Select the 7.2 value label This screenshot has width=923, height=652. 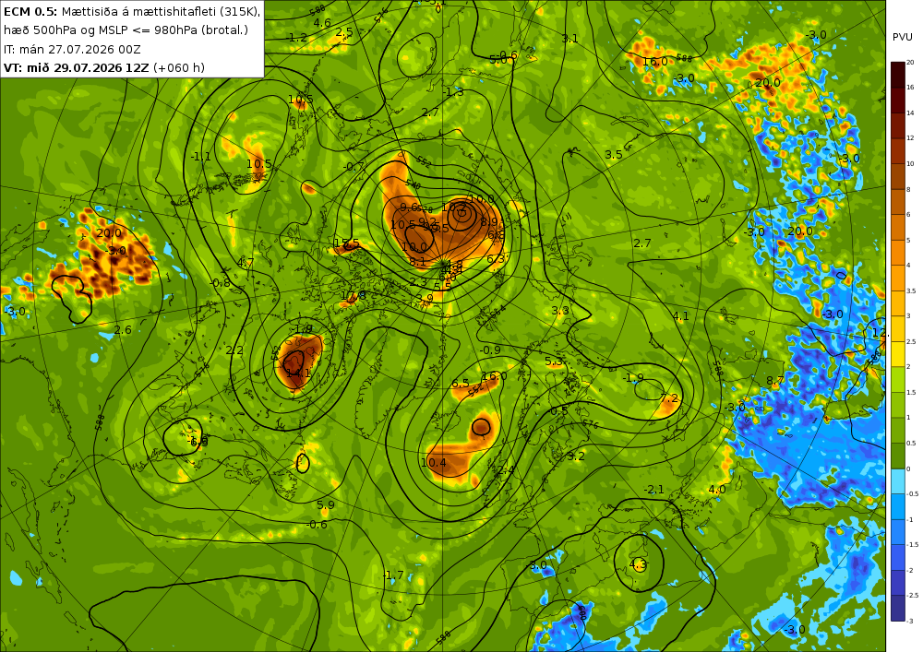(669, 398)
